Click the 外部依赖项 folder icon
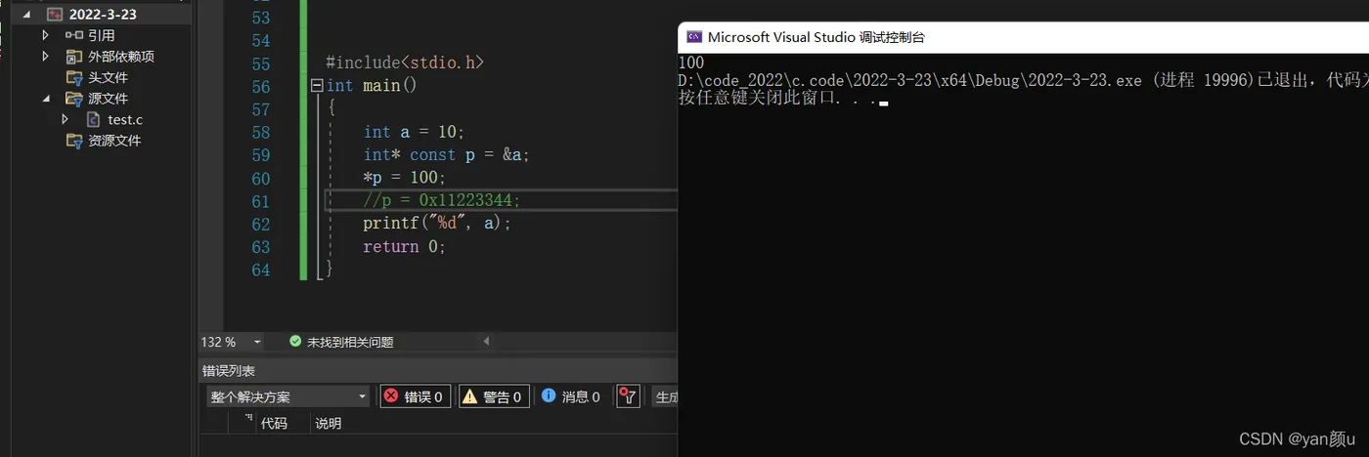1369x457 pixels. pos(74,56)
